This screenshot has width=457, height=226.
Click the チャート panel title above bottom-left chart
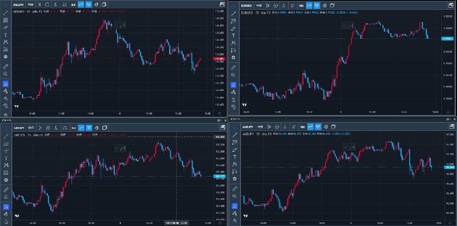point(7,120)
